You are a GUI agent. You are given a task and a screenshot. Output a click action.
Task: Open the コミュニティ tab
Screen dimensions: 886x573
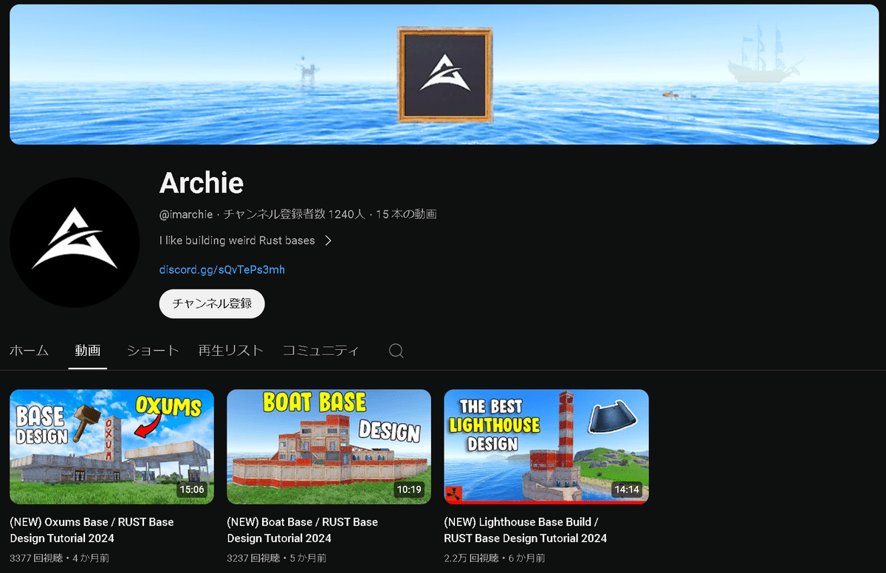[x=321, y=351]
